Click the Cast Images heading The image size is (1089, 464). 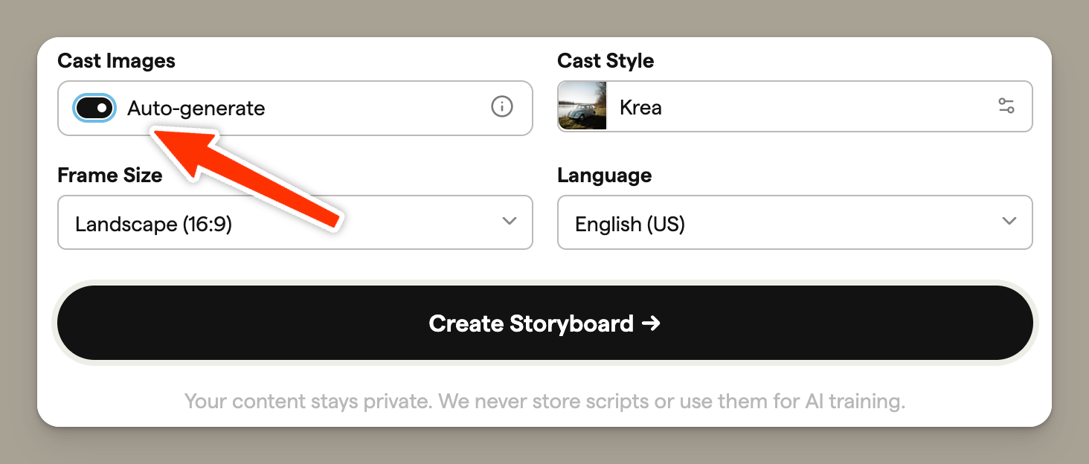(x=116, y=61)
